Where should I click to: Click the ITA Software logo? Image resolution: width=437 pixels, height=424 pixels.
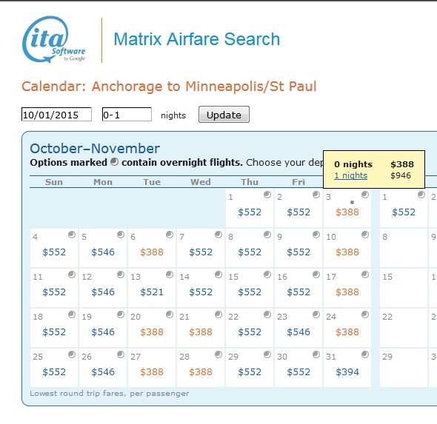pyautogui.click(x=54, y=39)
